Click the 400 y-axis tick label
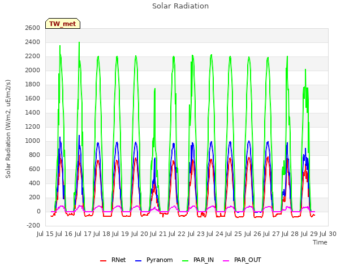The image size is (362, 271). point(35,183)
